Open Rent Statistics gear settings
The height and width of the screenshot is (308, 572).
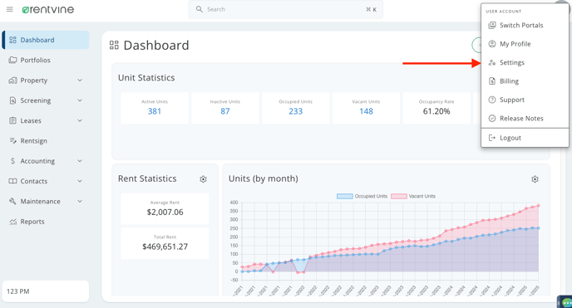click(203, 179)
